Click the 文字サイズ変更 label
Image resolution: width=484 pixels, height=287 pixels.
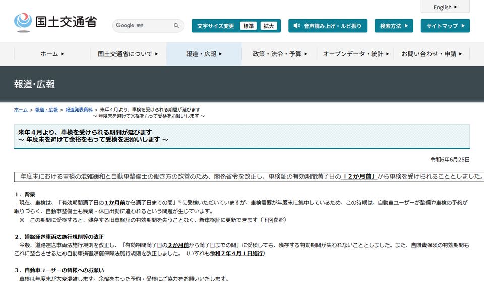coord(215,26)
